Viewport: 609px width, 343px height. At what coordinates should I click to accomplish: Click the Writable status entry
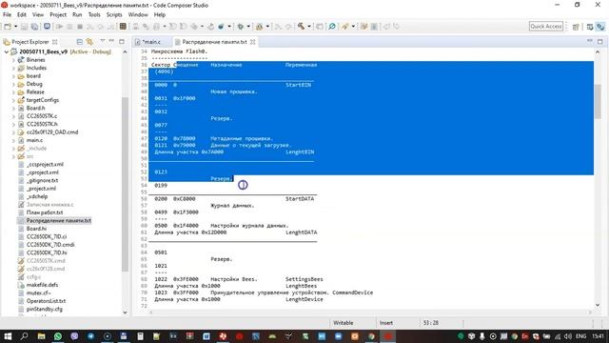coord(344,323)
